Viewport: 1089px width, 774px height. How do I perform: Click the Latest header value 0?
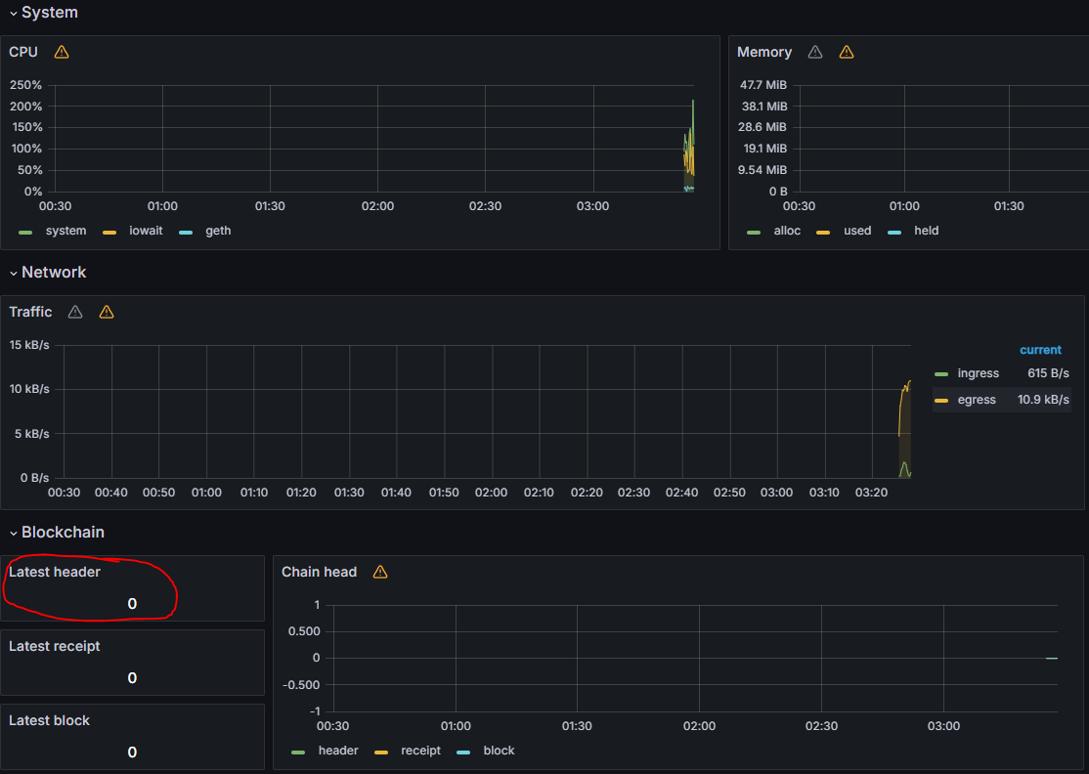(132, 604)
